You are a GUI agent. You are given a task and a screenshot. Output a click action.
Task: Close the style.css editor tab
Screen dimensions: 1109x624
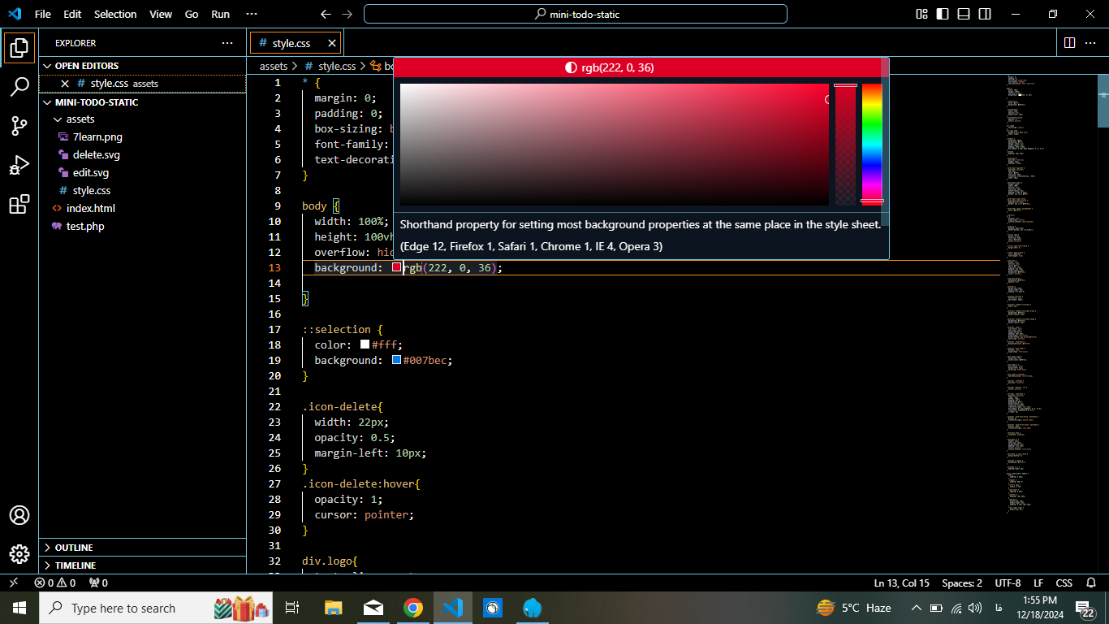[x=331, y=43]
